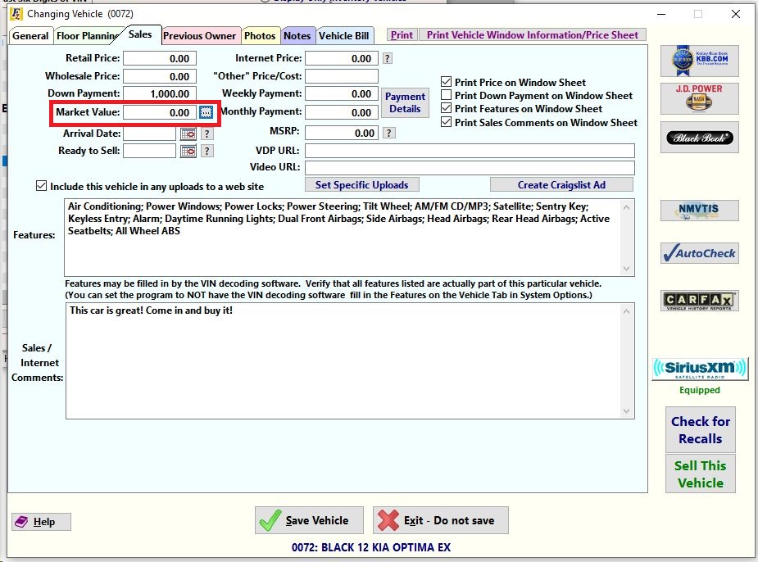Click the VDP URL field

point(470,151)
